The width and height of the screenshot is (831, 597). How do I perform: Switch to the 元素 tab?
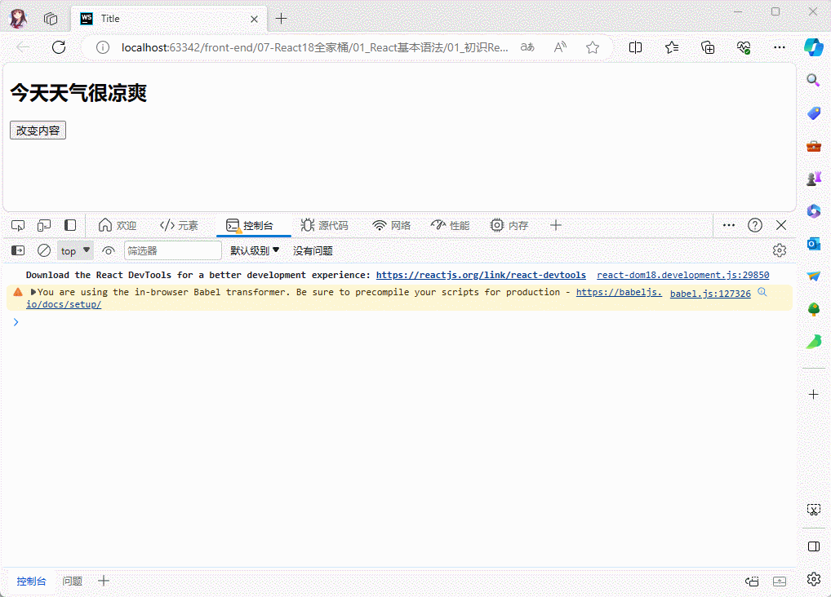click(x=179, y=225)
